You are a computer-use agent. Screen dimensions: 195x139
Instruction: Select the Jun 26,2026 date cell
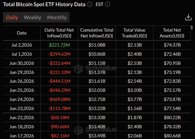click(22, 81)
